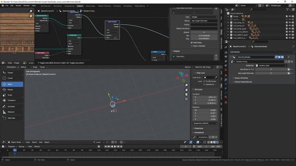Select the Transform tool
The height and width of the screenshot is (166, 296).
click(12, 101)
